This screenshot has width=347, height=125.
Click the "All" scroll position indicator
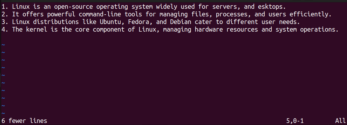point(340,121)
